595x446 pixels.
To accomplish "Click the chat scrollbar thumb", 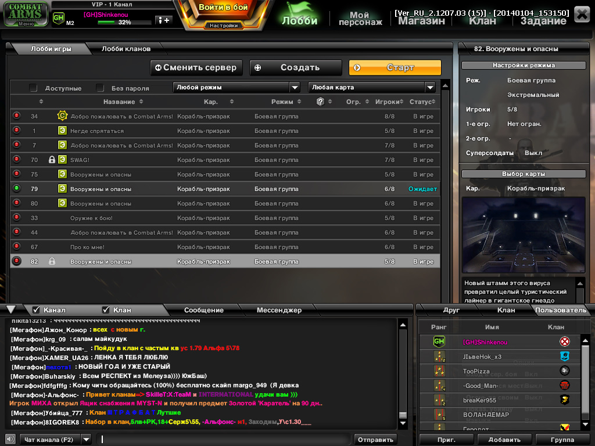I will (403, 415).
